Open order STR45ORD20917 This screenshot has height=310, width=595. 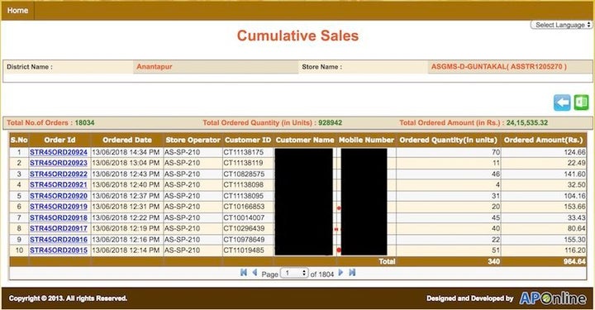pos(59,228)
